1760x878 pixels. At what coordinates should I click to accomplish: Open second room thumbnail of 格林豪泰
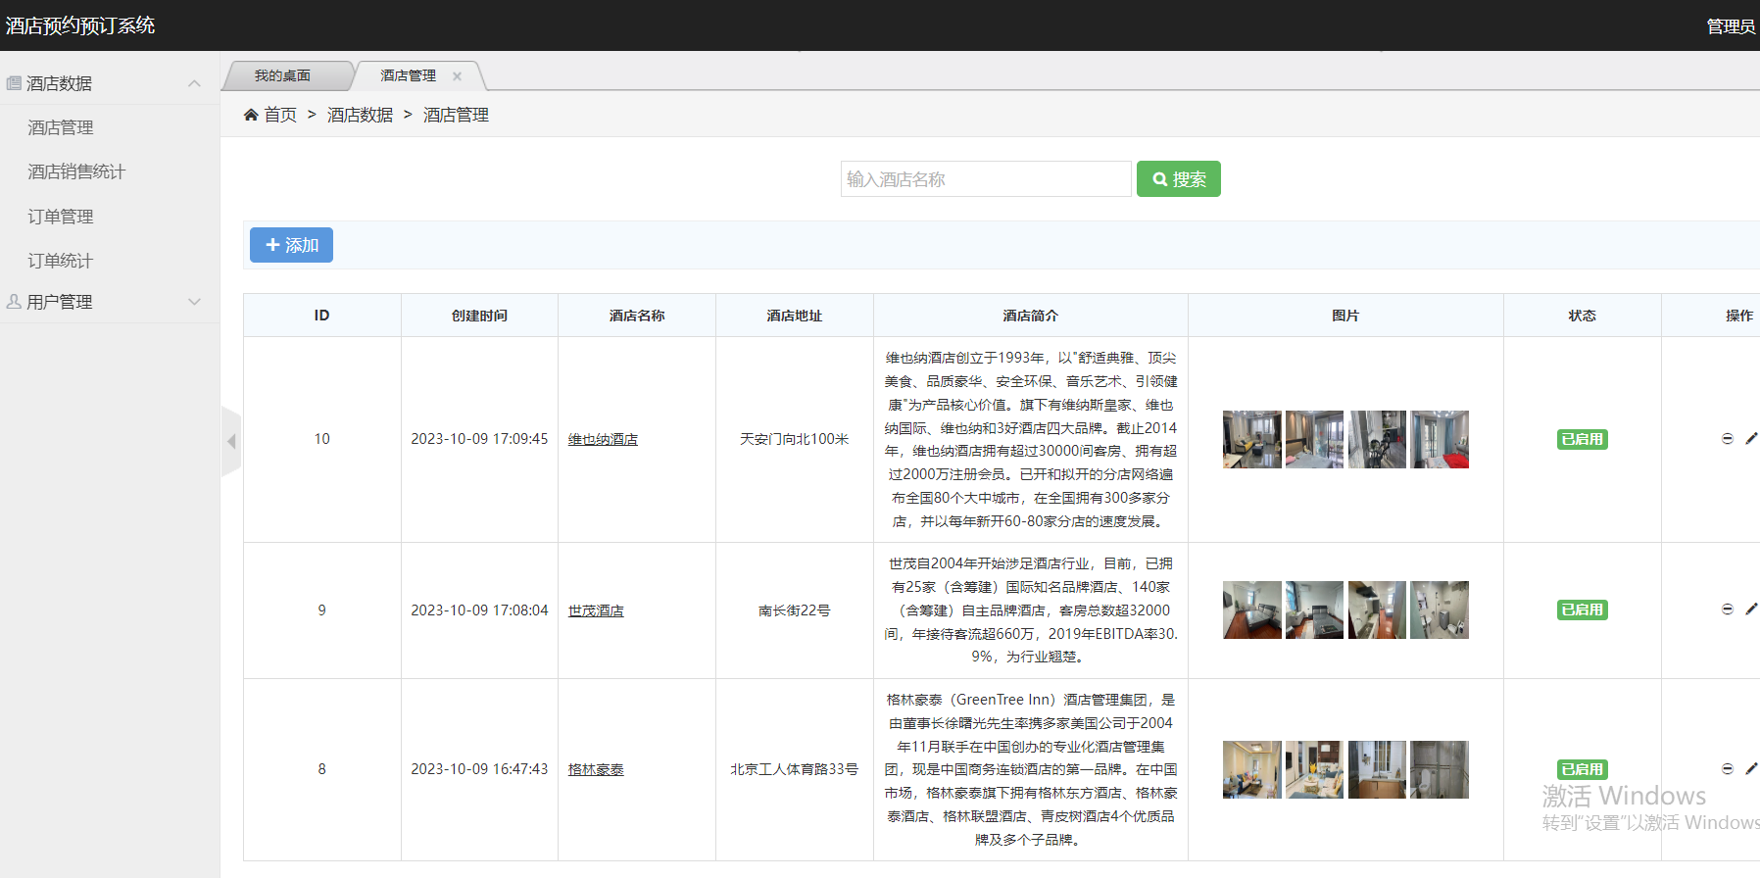pyautogui.click(x=1314, y=769)
